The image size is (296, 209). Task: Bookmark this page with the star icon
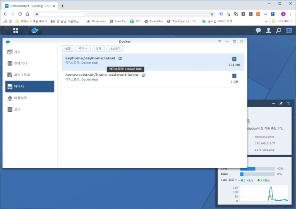tap(212, 14)
